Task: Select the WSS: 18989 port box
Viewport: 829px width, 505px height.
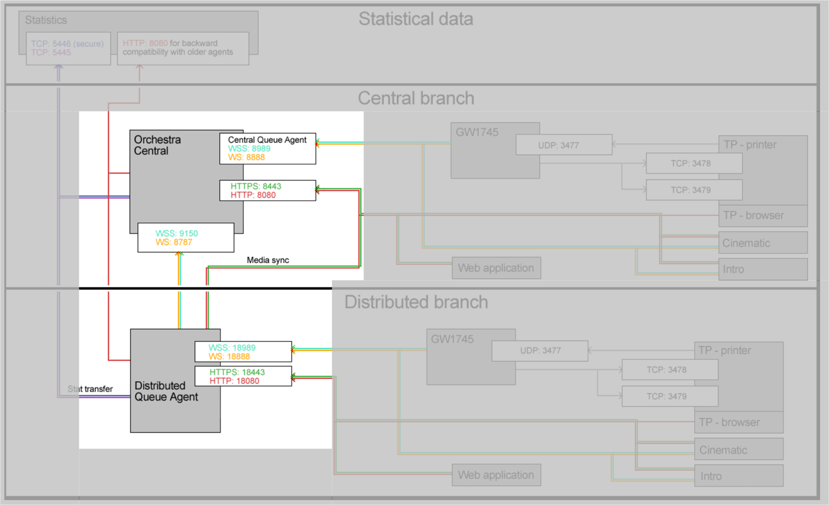Action: tap(243, 352)
